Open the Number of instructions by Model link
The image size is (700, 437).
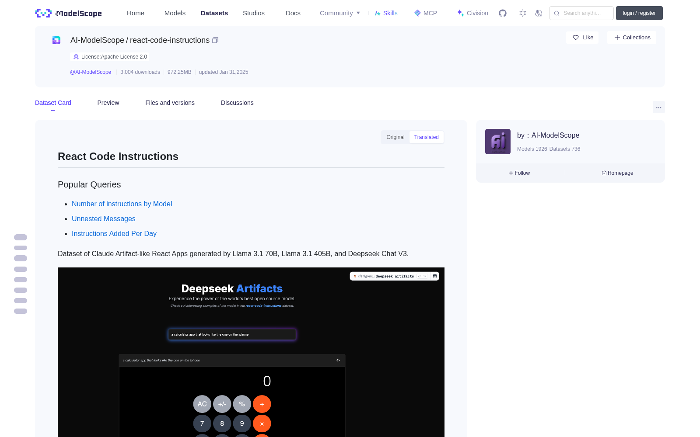pos(122,204)
